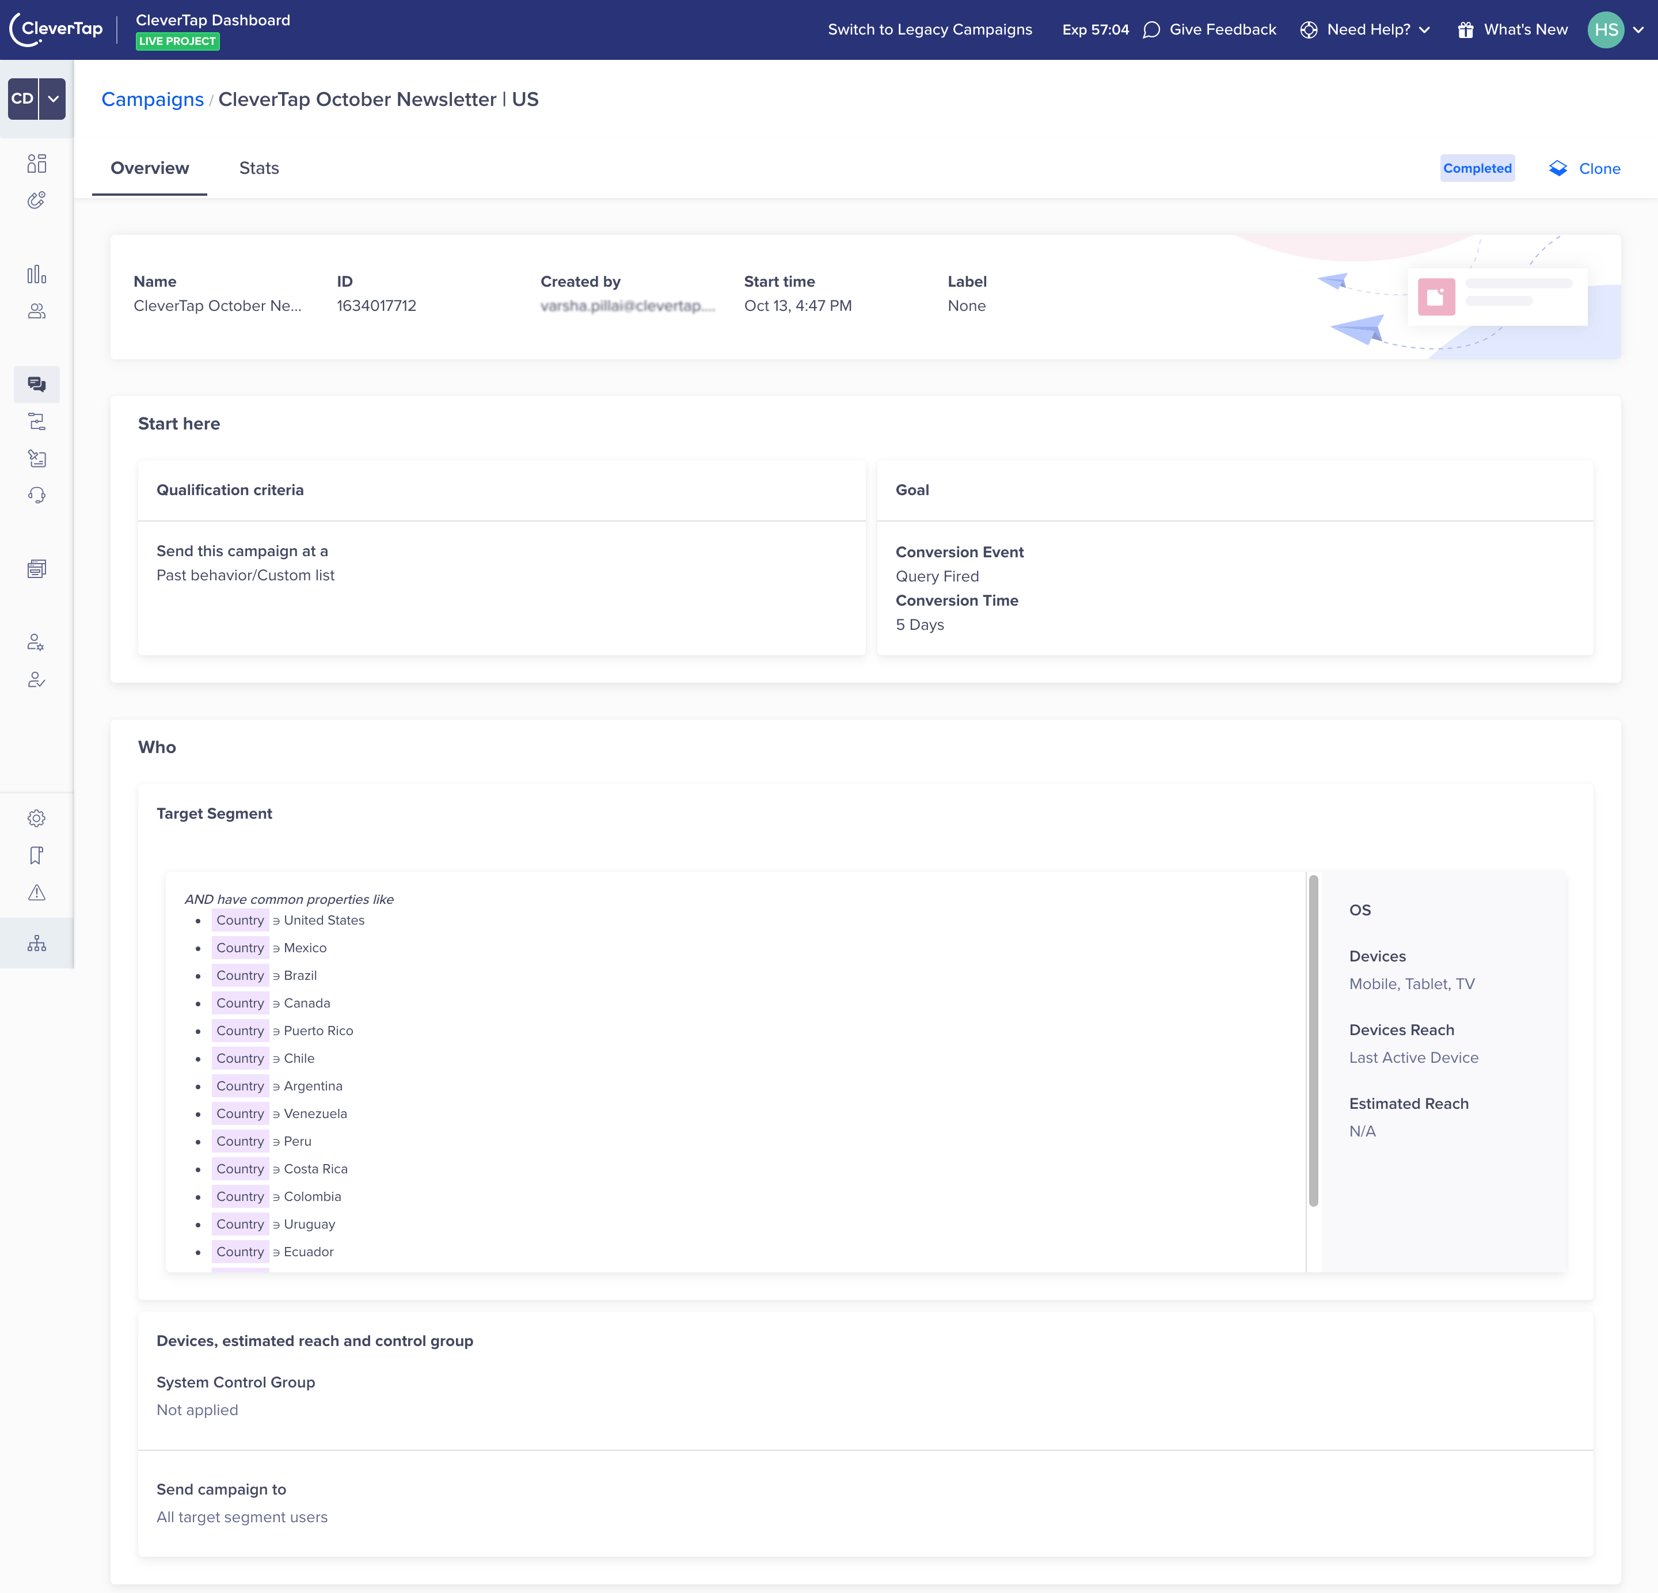The image size is (1658, 1593).
Task: Open the bar chart analytics icon
Action: click(x=36, y=274)
